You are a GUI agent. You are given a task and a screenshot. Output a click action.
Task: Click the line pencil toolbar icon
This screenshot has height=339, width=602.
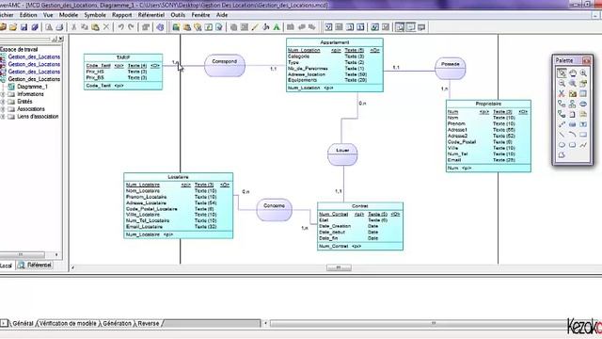255,27
